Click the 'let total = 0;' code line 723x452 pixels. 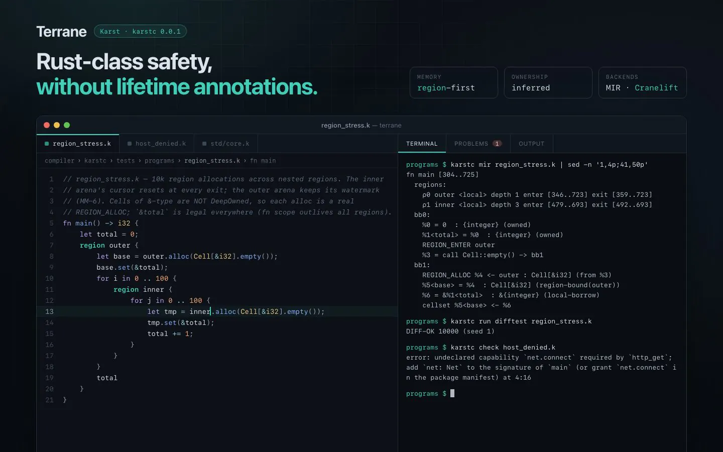[109, 234]
